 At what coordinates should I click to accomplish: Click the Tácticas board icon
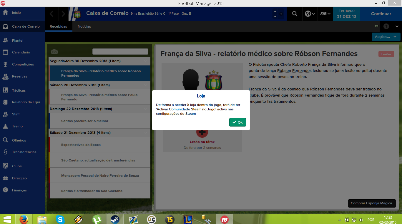[5, 90]
